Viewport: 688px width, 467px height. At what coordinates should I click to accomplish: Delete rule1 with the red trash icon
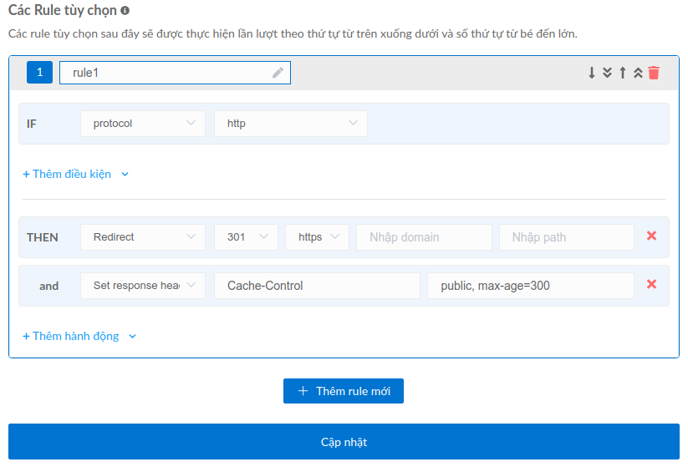tap(654, 73)
